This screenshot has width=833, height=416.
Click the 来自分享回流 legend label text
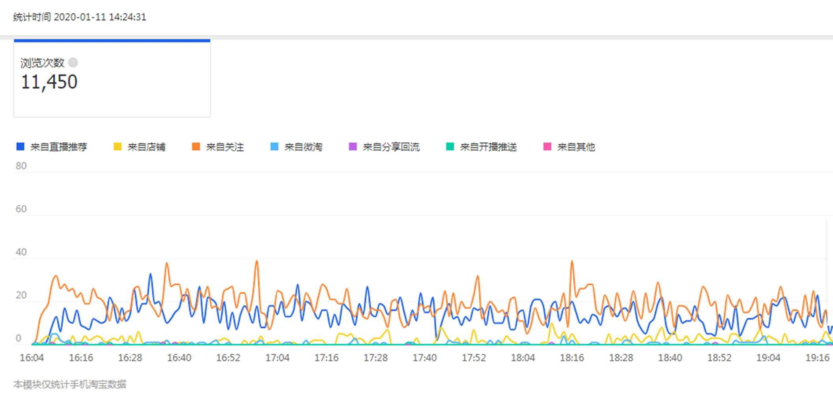pos(391,147)
